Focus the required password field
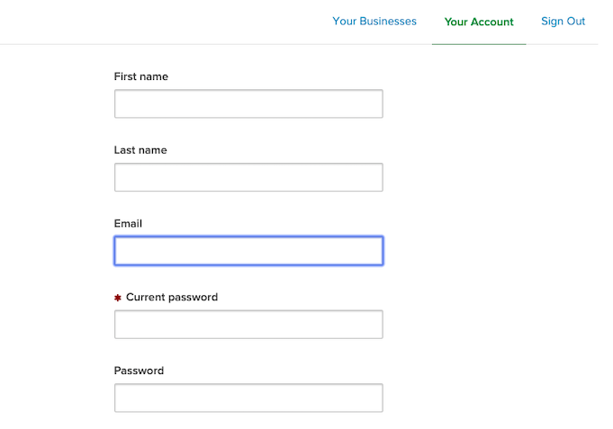 pyautogui.click(x=248, y=325)
